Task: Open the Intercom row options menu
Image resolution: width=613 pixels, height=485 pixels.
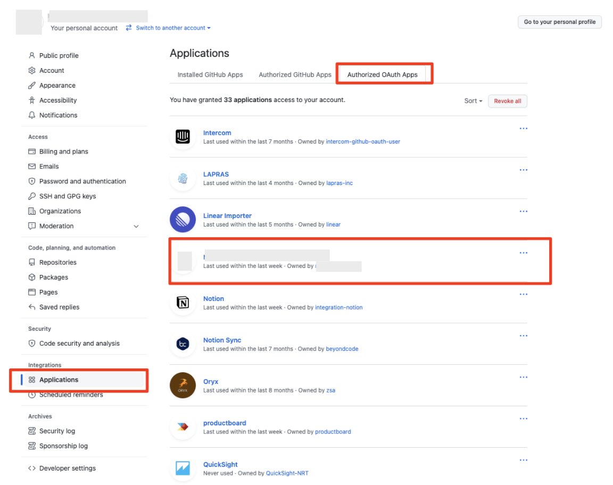Action: tap(524, 129)
